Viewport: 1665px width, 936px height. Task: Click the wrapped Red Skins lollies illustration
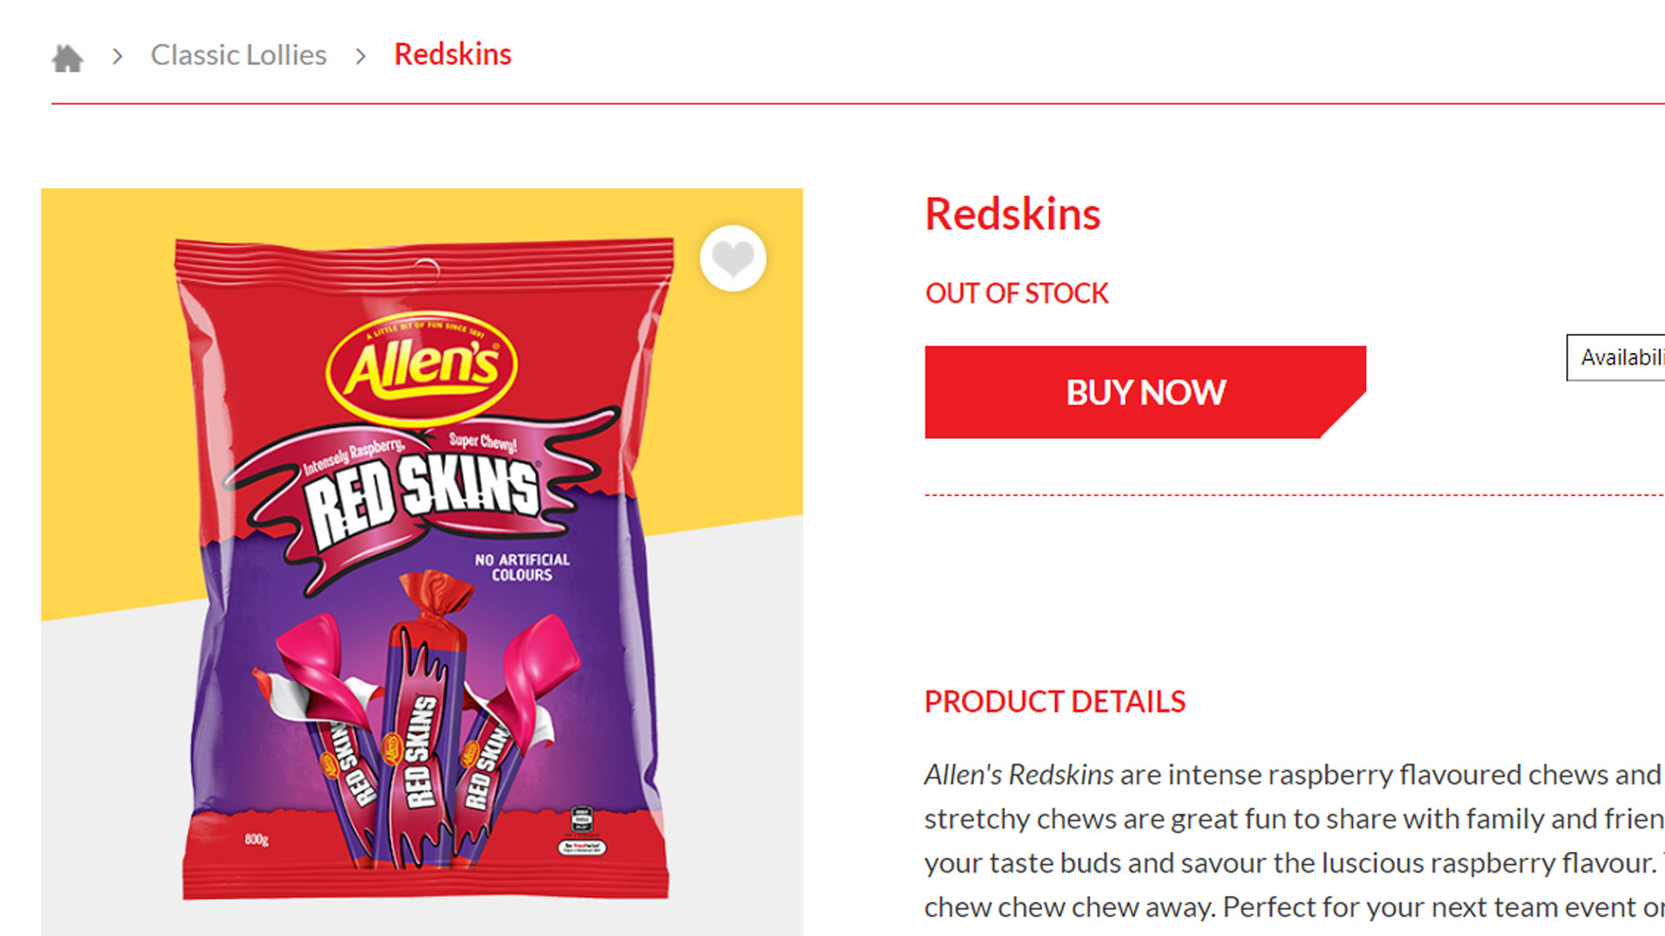coord(421,729)
